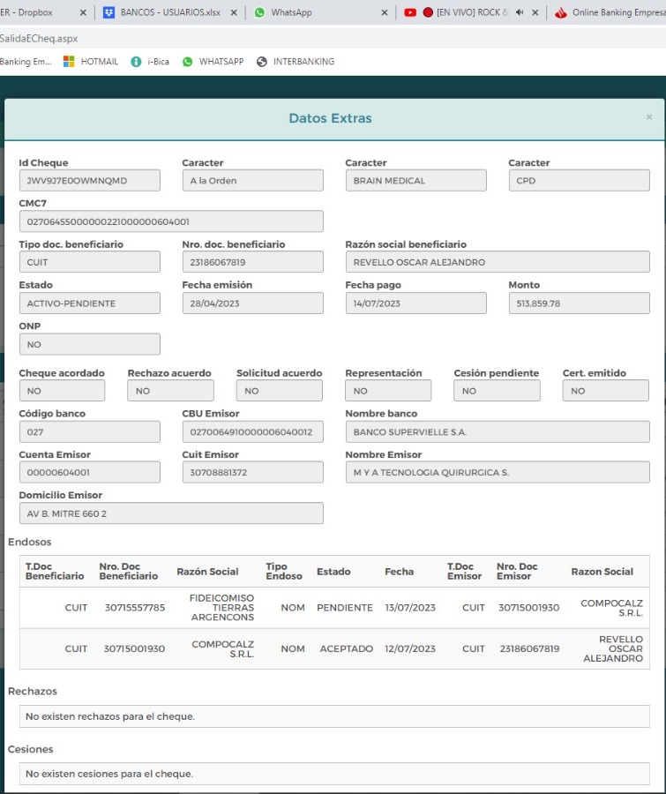666x794 pixels.
Task: Close the EN VIVO ROCK tab
Action: (535, 12)
